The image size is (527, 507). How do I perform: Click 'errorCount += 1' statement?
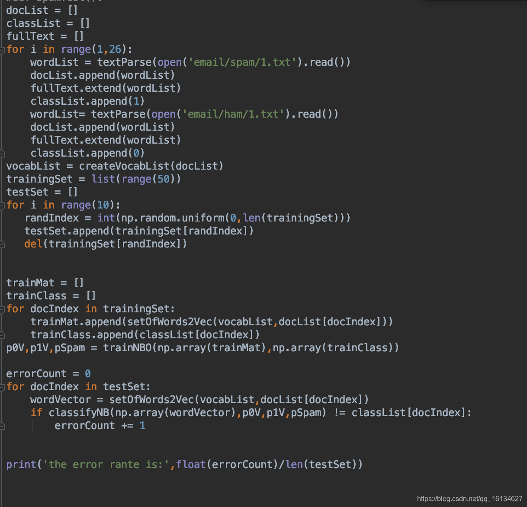point(100,426)
